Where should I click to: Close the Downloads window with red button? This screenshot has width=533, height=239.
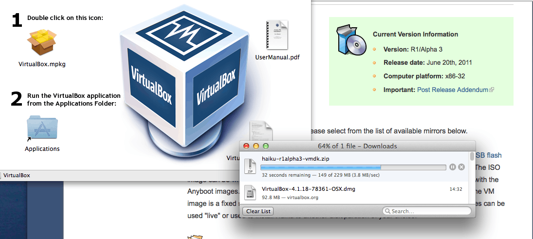pyautogui.click(x=246, y=146)
